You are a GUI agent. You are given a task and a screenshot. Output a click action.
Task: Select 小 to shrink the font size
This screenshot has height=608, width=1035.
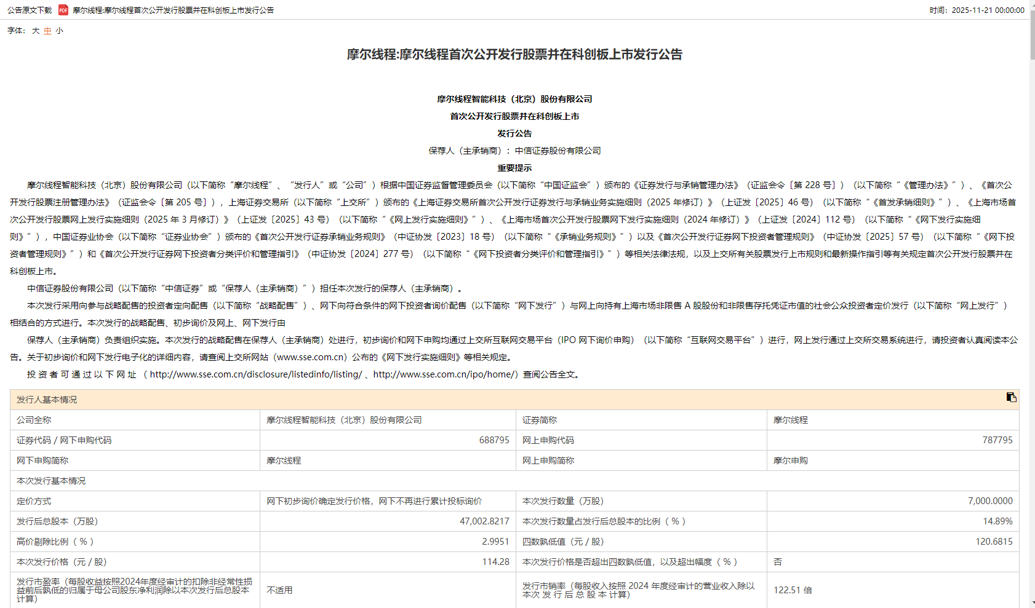coord(58,30)
